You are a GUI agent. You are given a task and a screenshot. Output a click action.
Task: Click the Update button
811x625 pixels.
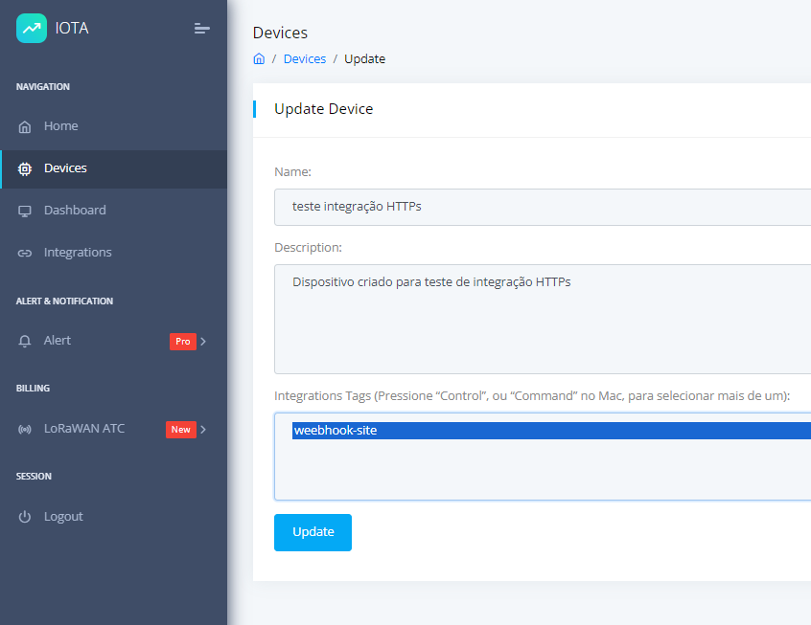(313, 532)
